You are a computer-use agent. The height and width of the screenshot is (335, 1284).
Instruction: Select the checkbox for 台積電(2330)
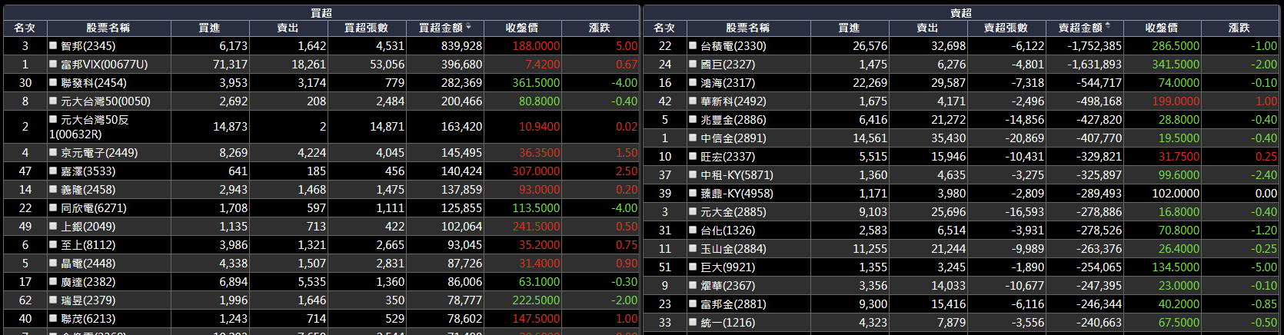693,45
